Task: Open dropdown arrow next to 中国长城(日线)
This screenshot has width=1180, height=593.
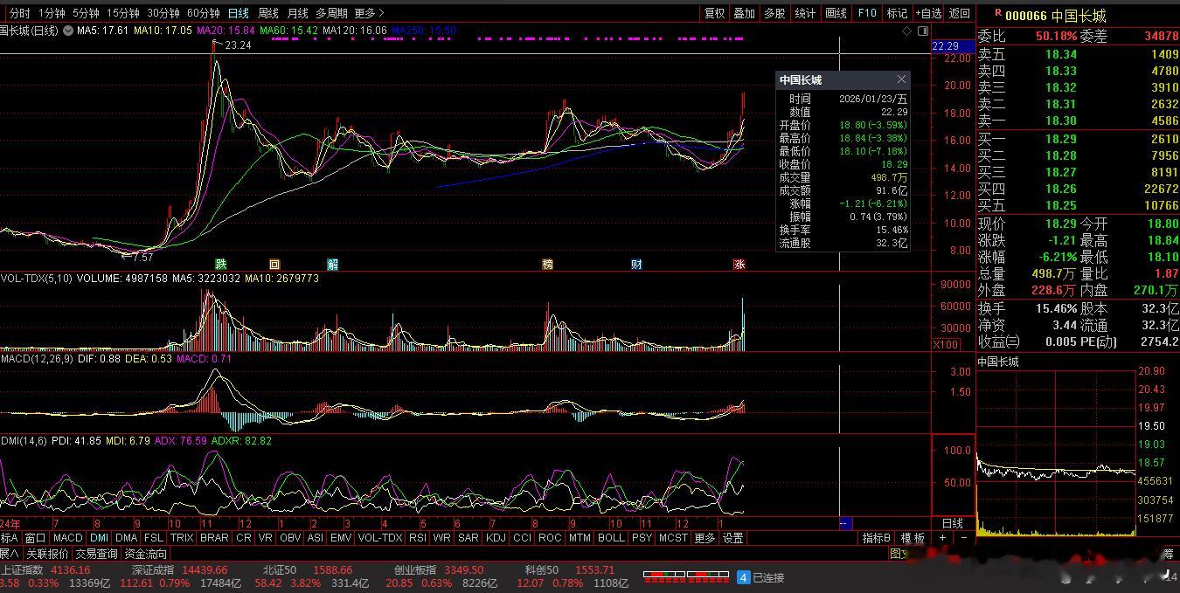Action: pyautogui.click(x=66, y=31)
